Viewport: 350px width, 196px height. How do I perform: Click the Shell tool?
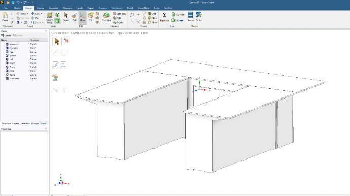tap(152, 14)
